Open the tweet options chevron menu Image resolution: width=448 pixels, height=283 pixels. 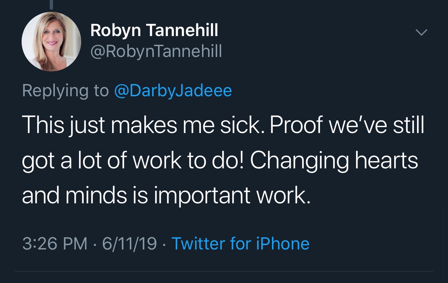pos(421,32)
